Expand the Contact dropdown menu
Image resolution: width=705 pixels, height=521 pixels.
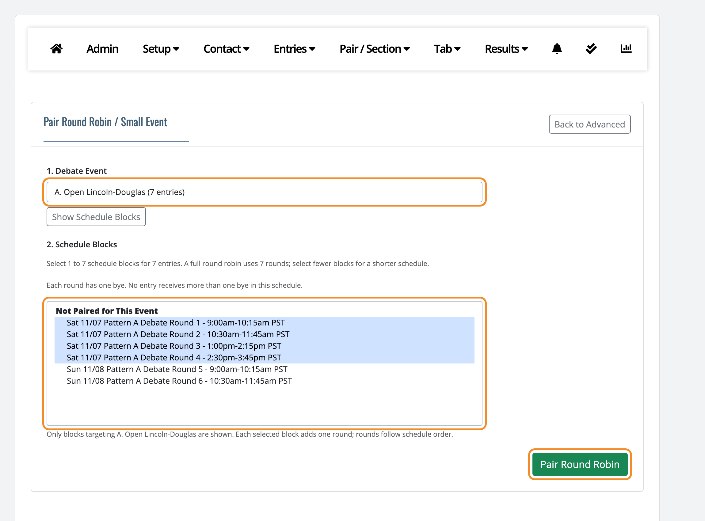pyautogui.click(x=226, y=49)
